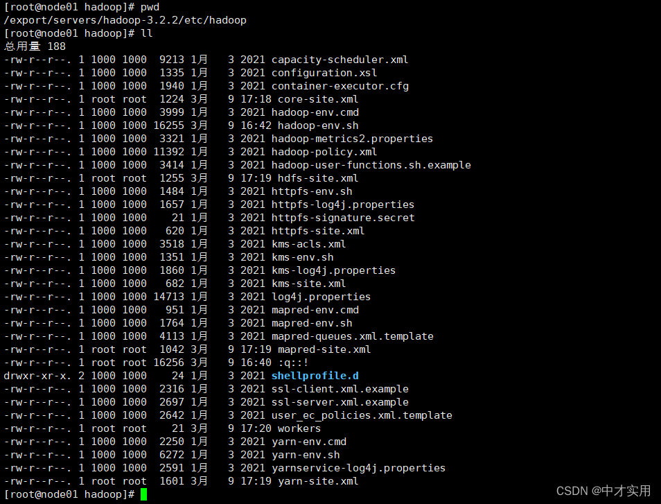Select yarnservice-log4j.properties entry
Screen dimensions: 661x504
point(359,468)
